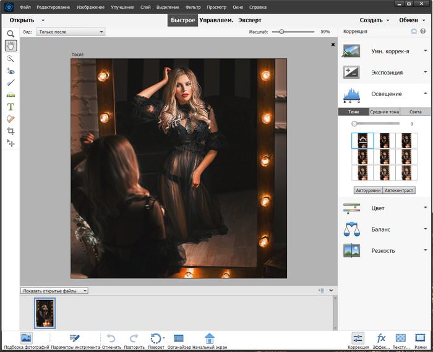The width and height of the screenshot is (433, 352).
Task: Switch to Expert editing mode
Action: (250, 20)
